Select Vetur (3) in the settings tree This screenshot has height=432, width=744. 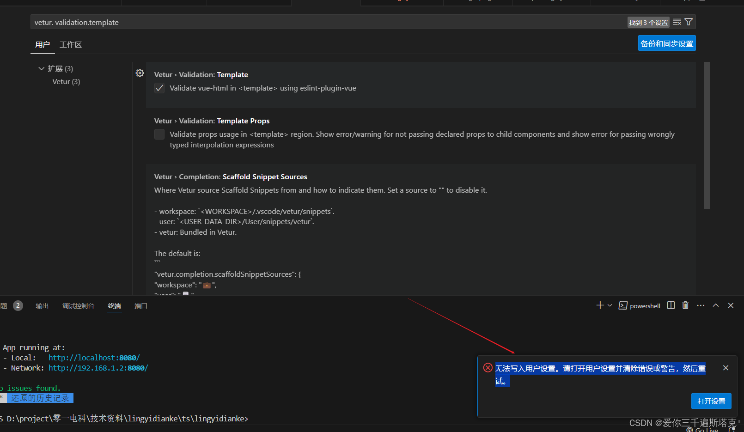coord(66,82)
